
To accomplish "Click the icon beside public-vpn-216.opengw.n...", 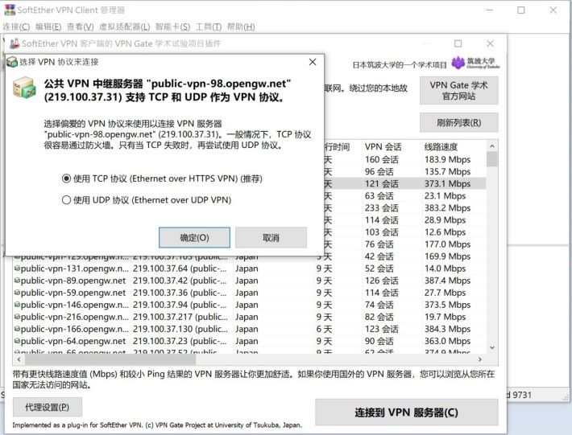I will pyautogui.click(x=17, y=317).
